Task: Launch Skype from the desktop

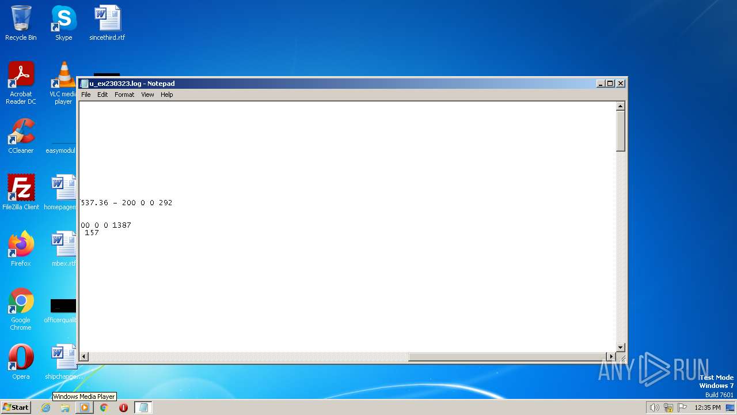Action: 63,23
